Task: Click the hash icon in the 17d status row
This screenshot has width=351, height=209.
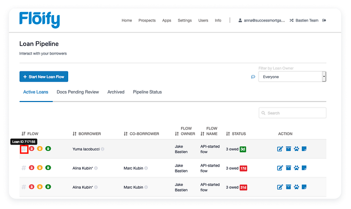Action: click(x=24, y=167)
